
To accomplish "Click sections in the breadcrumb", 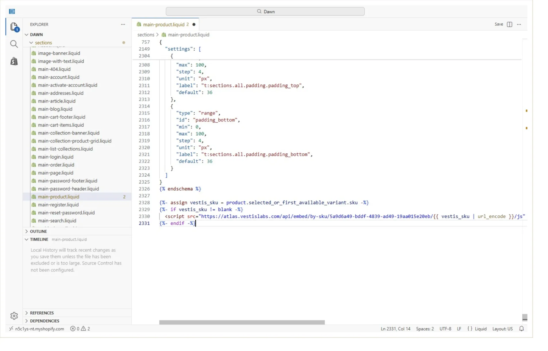I will (146, 35).
